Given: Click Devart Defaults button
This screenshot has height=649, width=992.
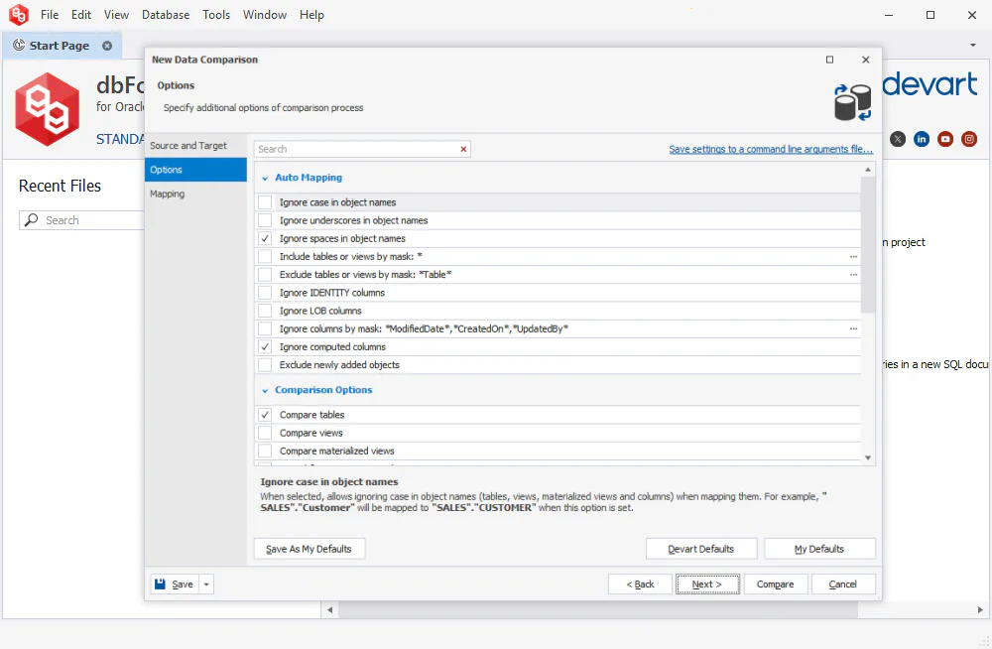Looking at the screenshot, I should tap(701, 549).
